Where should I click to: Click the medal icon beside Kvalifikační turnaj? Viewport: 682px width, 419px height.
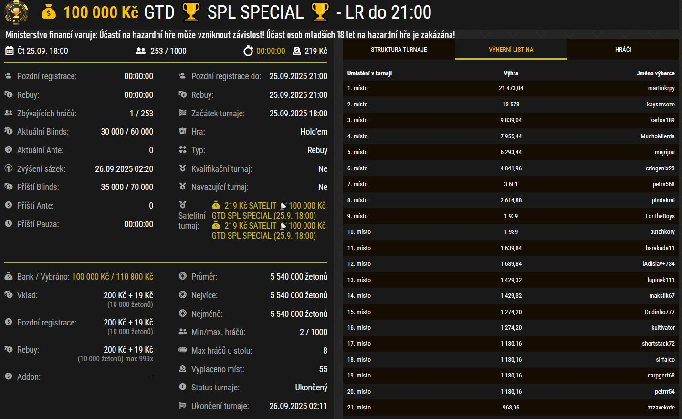(x=182, y=168)
